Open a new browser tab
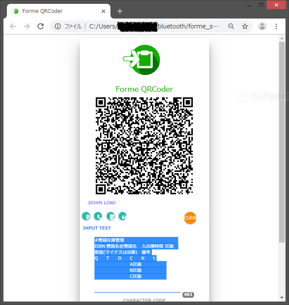 tap(120, 11)
